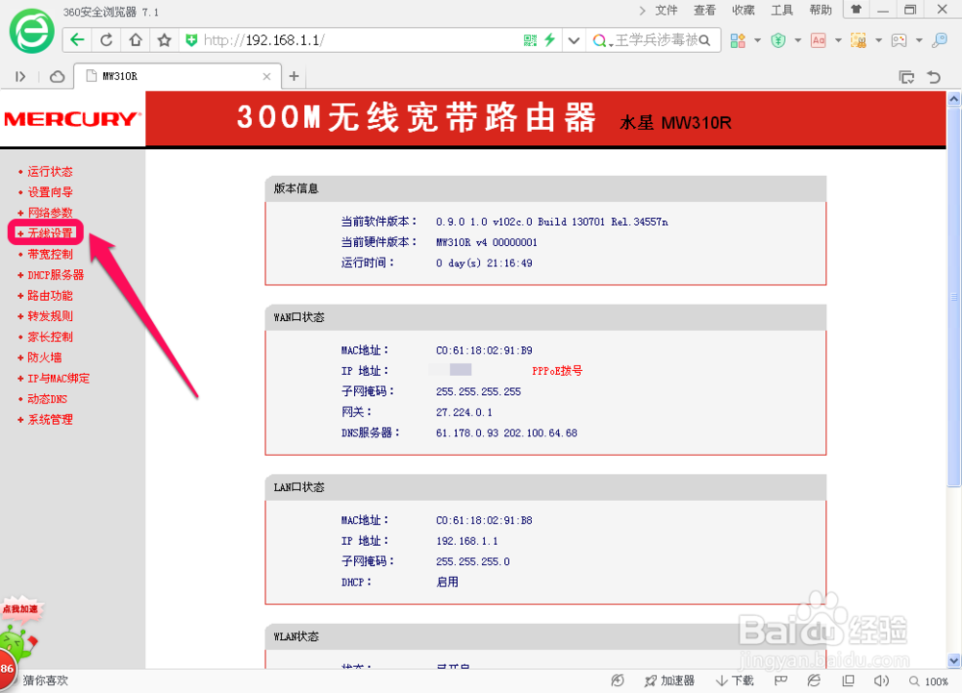
Task: Click the green lightning speed-mode icon
Action: [x=549, y=39]
